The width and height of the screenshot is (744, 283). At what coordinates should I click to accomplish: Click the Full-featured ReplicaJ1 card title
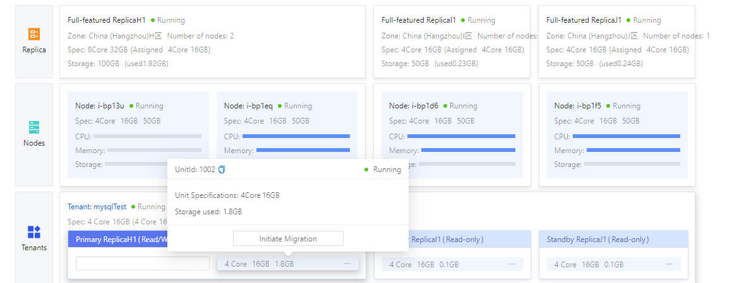[x=584, y=20]
